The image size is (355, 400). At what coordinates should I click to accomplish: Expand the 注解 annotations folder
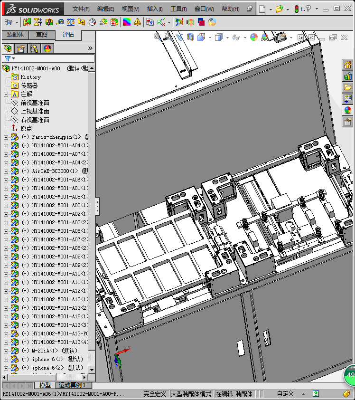6,95
